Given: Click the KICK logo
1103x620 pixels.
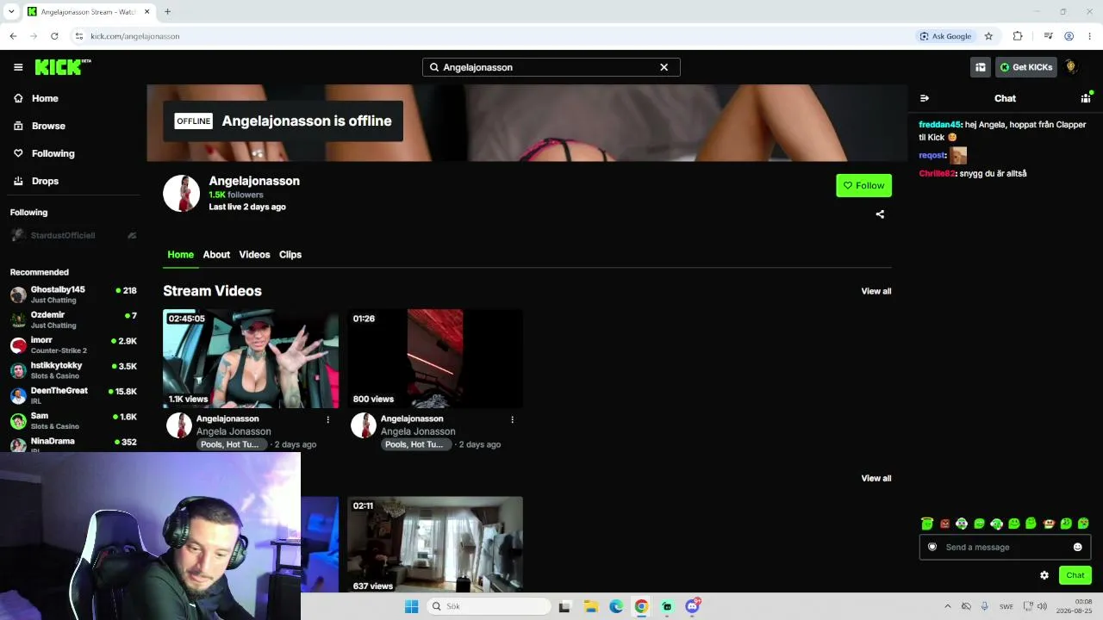Looking at the screenshot, I should tap(63, 67).
